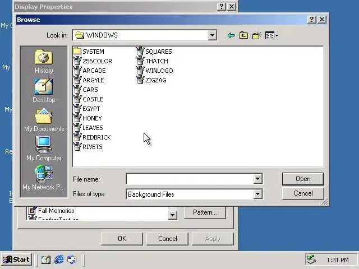Viewport: 359px width, 269px height.
Task: Select the ZIGZAG bitmap file
Action: [x=151, y=80]
